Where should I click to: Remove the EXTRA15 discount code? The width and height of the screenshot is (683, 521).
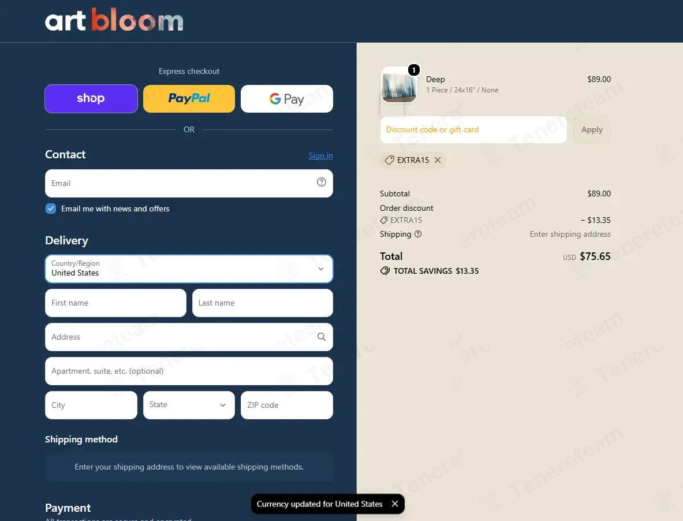438,160
